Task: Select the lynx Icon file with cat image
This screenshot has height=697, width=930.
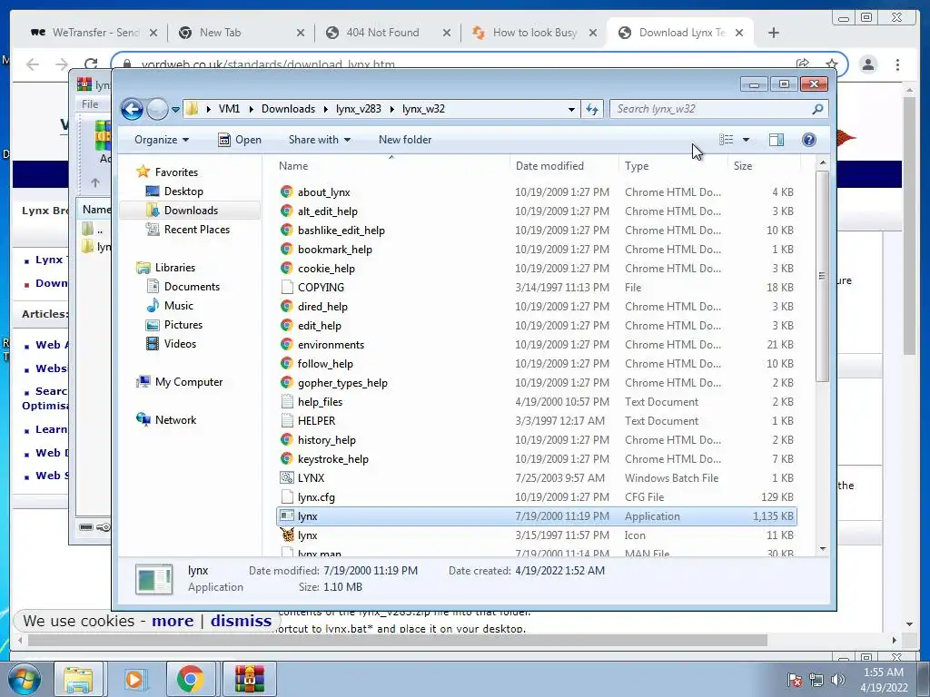Action: (x=287, y=535)
